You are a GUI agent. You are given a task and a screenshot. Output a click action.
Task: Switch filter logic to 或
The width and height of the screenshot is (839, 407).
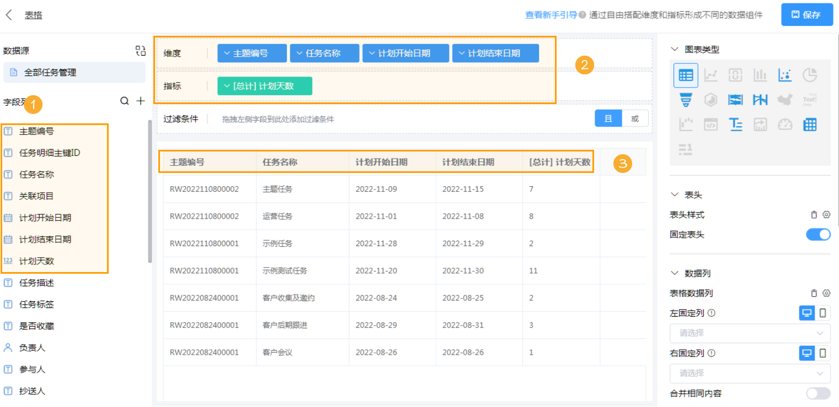(x=634, y=118)
